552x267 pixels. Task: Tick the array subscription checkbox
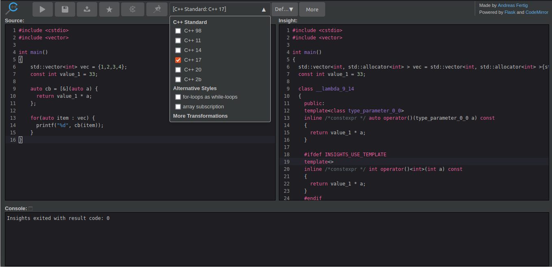178,107
